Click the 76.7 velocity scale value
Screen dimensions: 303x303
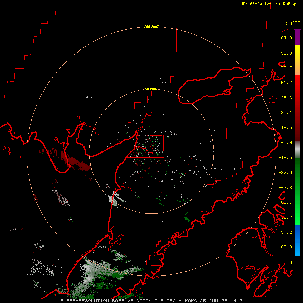tap(287, 68)
